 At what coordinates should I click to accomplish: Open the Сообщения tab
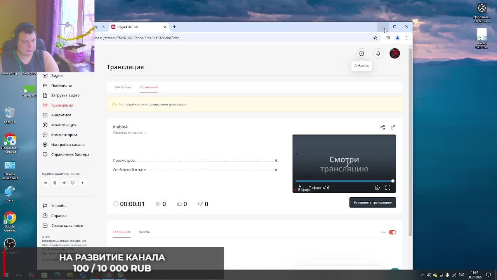click(122, 232)
